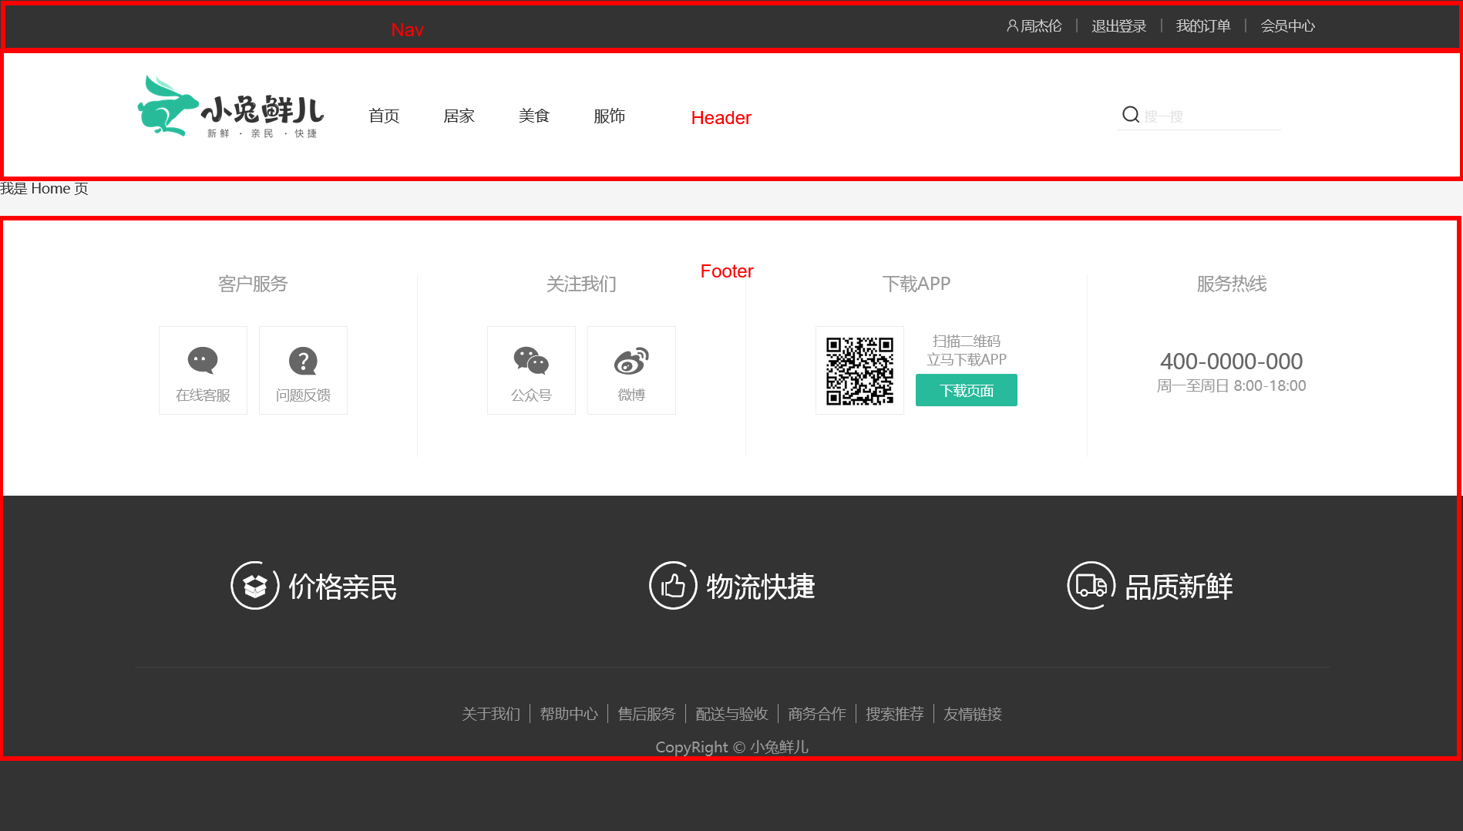Click the 客户服务 heading text
This screenshot has height=831, width=1463.
pos(253,284)
